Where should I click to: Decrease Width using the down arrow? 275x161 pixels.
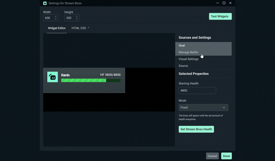(x=56, y=19)
